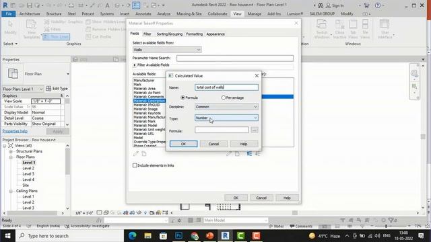Open the Annotate ribbon tab
431x242 pixels.
coord(143,13)
